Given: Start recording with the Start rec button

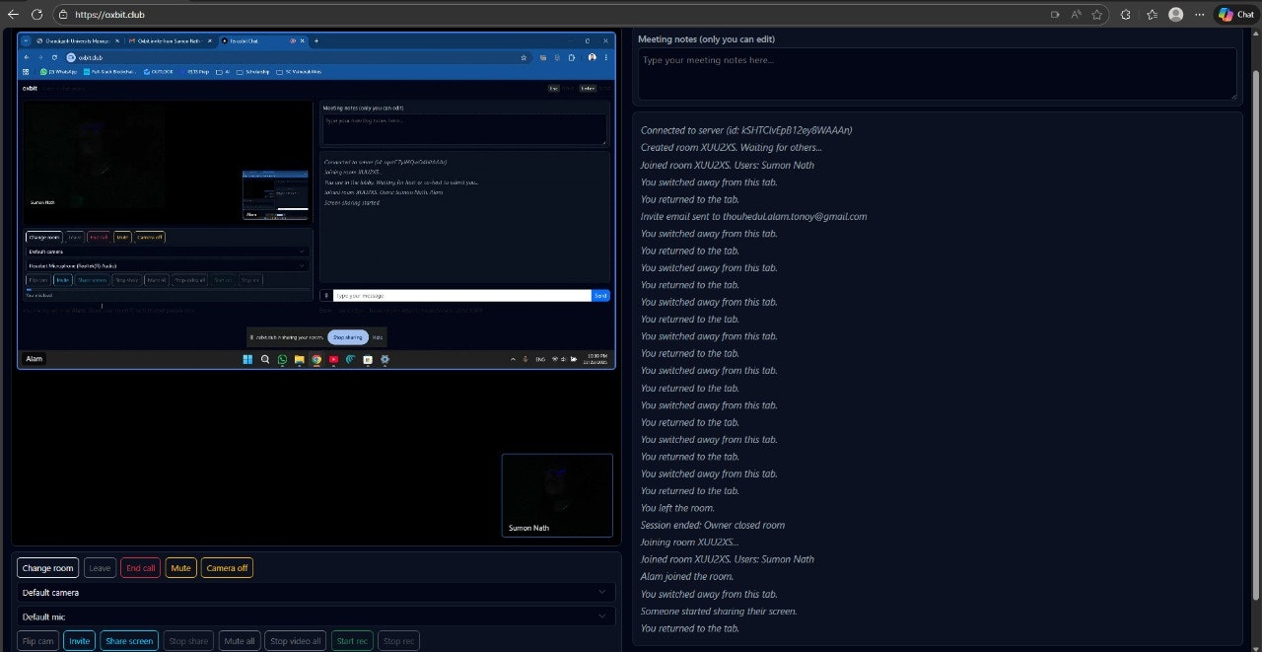Looking at the screenshot, I should pyautogui.click(x=351, y=640).
